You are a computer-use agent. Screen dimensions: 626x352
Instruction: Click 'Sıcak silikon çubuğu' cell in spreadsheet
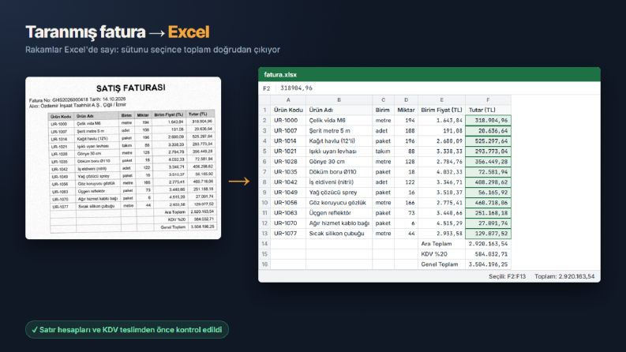pyautogui.click(x=339, y=234)
